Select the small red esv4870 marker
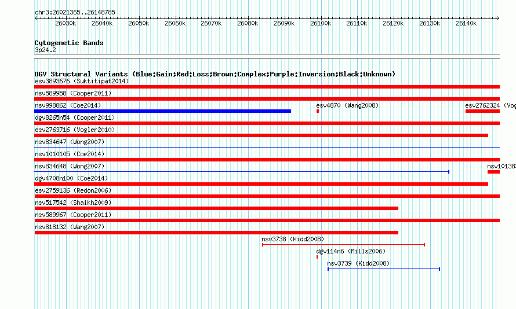This screenshot has height=309, width=516. point(318,111)
